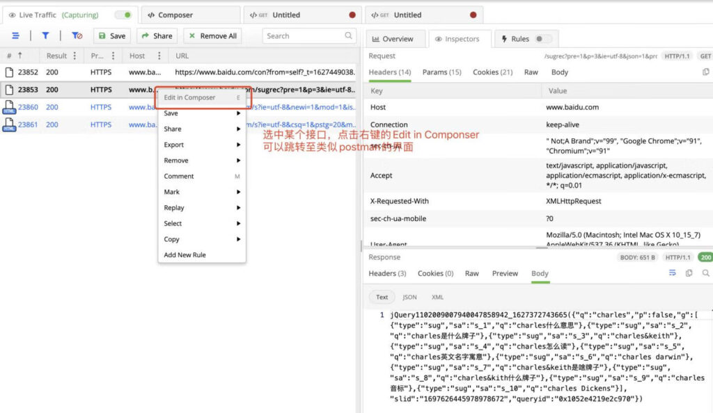This screenshot has width=713, height=413.
Task: Select the blue filter funnel icon
Action: pyautogui.click(x=45, y=35)
